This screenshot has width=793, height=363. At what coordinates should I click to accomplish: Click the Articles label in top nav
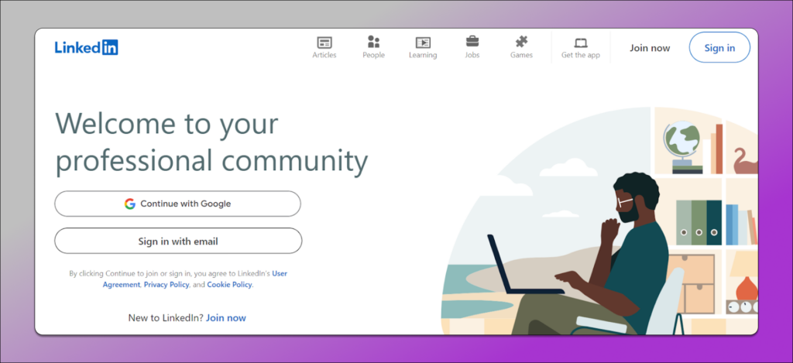click(324, 55)
